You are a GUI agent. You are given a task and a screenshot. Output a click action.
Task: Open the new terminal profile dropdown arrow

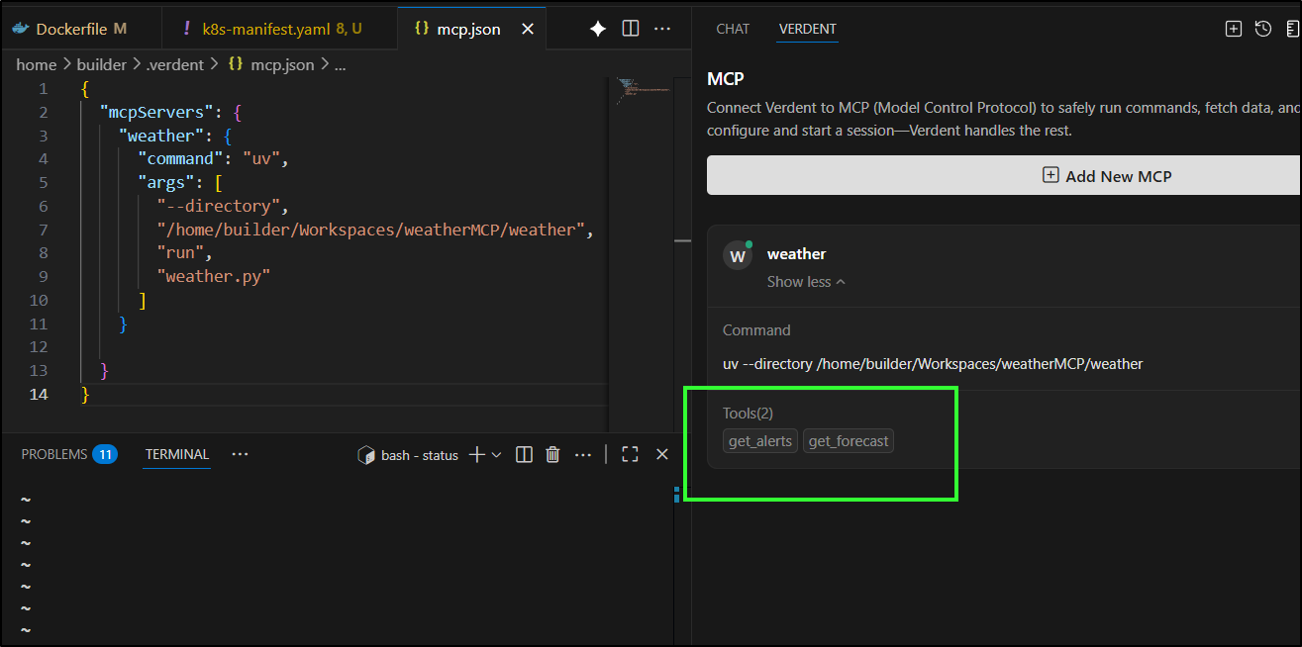tap(497, 455)
